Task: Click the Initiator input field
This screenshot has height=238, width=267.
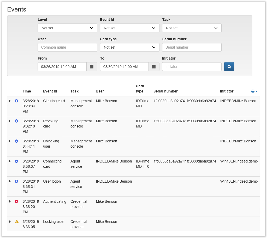Action: coord(192,67)
